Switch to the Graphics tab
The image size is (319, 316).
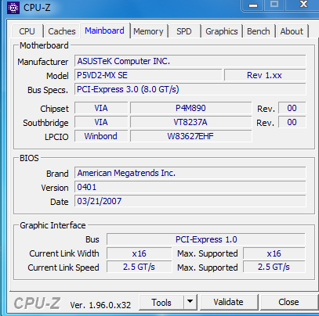(x=222, y=31)
